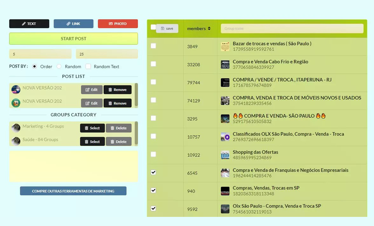Click the Marketing category avatar icon

[x=16, y=128]
